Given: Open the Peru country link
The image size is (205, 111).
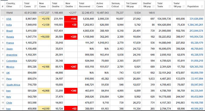Looking at the screenshot, I should (x=9, y=79).
